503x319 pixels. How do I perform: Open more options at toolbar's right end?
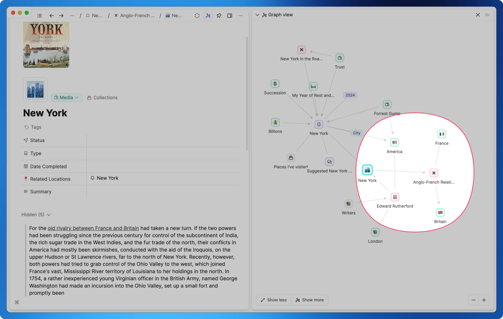click(241, 16)
